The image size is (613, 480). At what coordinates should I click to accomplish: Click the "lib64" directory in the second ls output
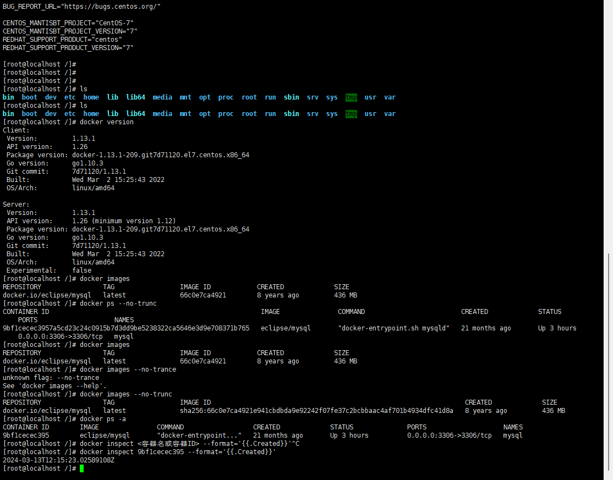tap(135, 114)
